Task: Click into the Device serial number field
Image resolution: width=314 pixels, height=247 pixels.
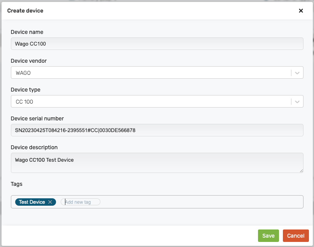Action: coord(157,130)
